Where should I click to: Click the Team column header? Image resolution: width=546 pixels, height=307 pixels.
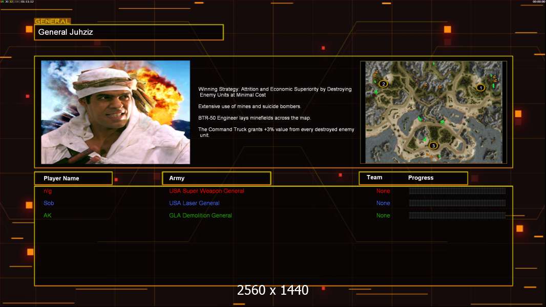point(374,178)
